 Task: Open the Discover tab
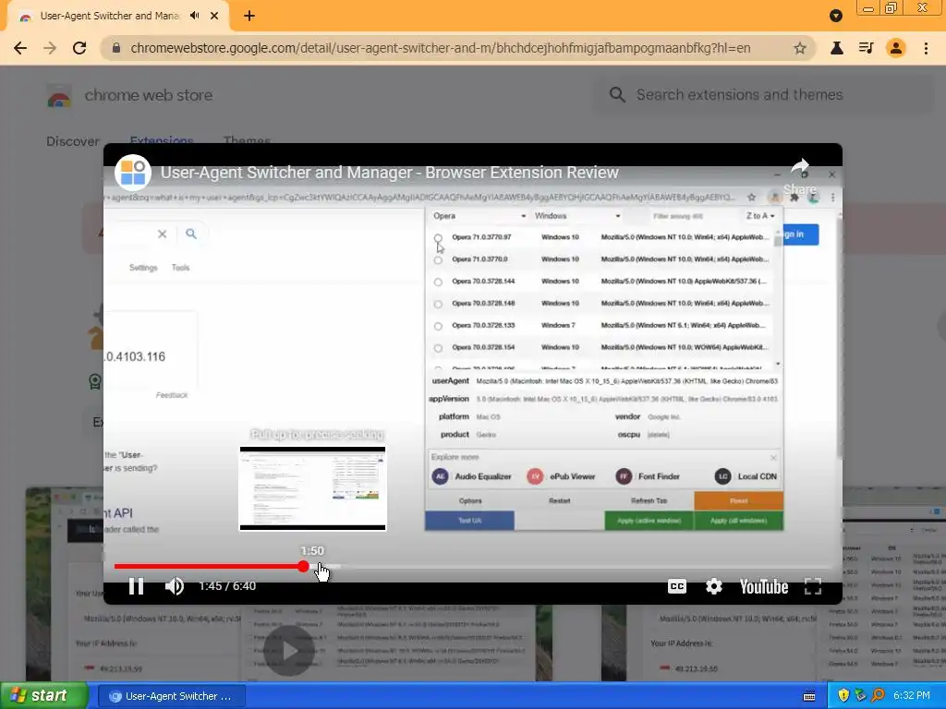(73, 141)
